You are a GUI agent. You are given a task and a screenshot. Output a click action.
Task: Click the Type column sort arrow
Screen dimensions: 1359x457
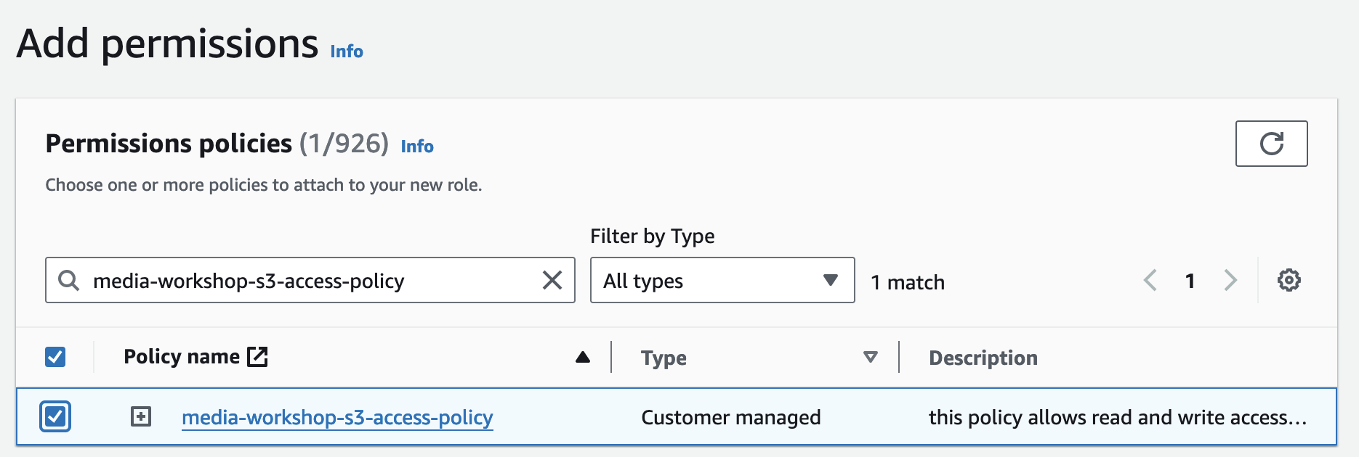click(870, 357)
